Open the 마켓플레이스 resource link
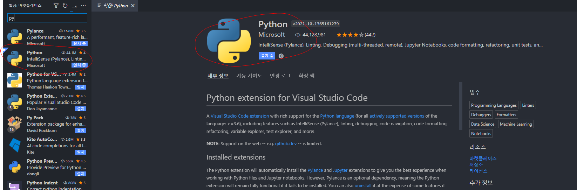 (483, 158)
